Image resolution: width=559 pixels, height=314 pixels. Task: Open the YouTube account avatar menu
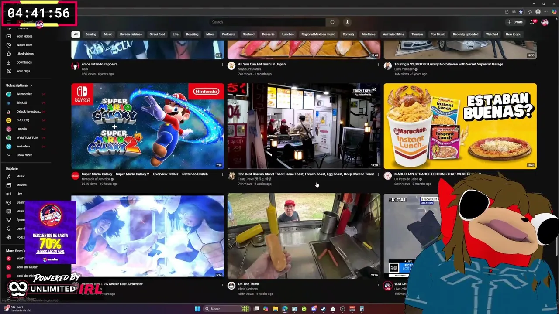[x=545, y=22]
